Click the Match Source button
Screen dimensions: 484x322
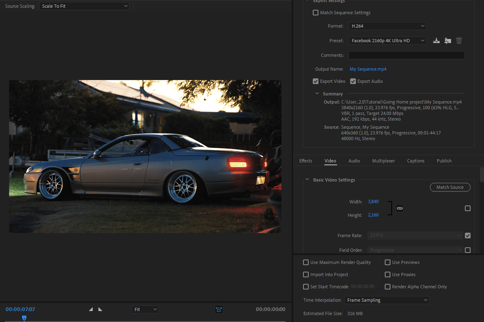450,187
